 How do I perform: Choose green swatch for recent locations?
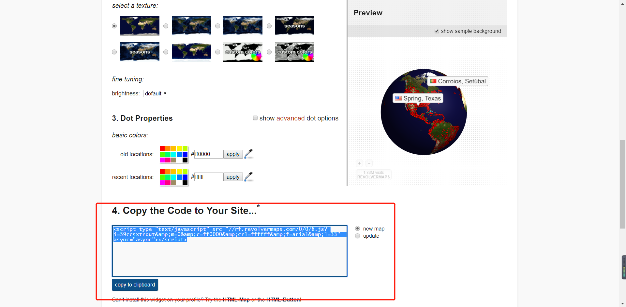click(162, 177)
